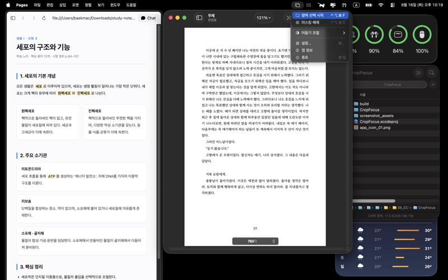Click the '2. 주요 소기관' section heading
Image resolution: width=448 pixels, height=280 pixels.
[34, 156]
